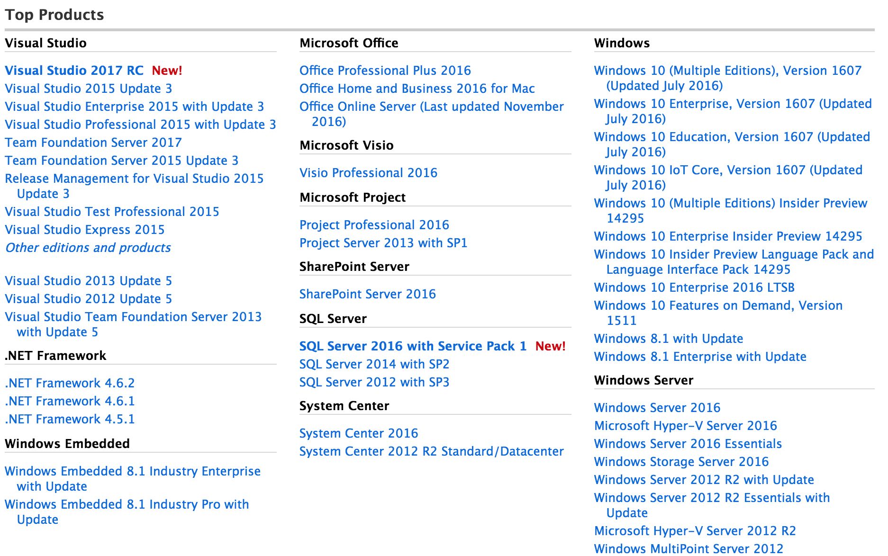Open Visual Studio 2017 RC link
This screenshot has height=556, width=888.
(x=74, y=71)
